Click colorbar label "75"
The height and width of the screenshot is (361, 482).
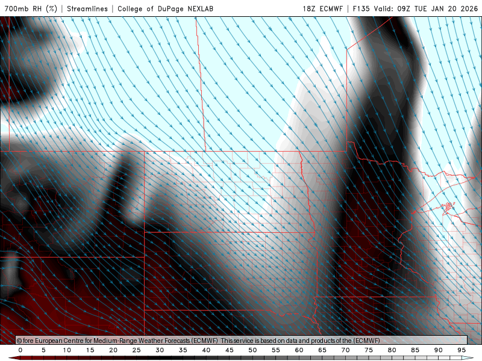click(x=369, y=350)
